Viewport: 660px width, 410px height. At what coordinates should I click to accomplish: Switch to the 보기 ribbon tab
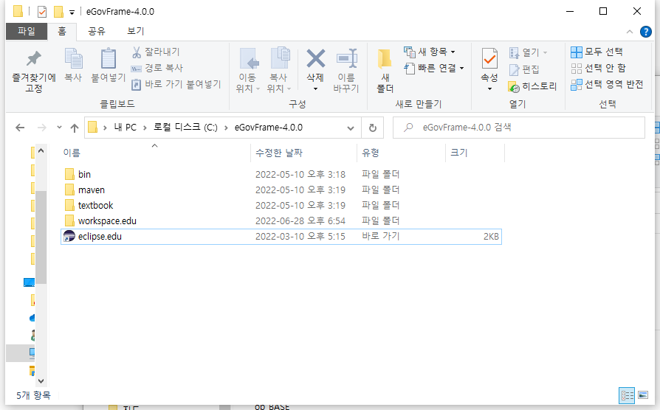pos(136,31)
